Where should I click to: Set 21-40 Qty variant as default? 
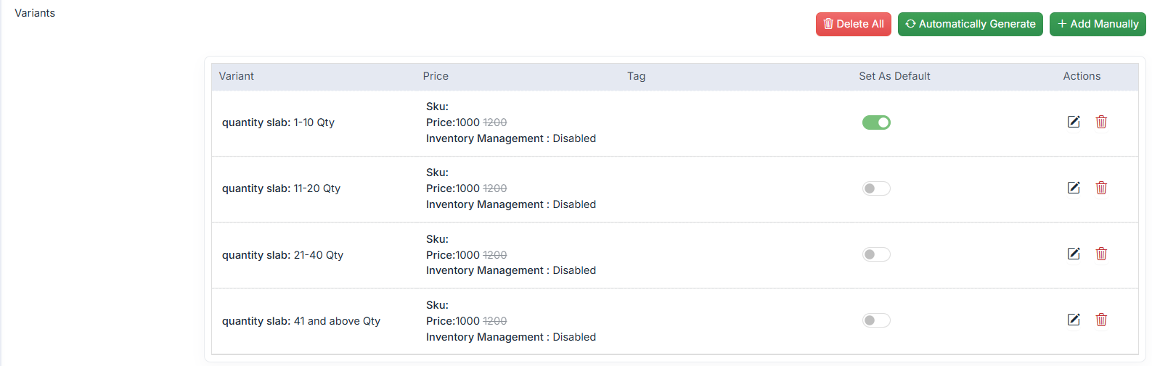[x=876, y=254]
